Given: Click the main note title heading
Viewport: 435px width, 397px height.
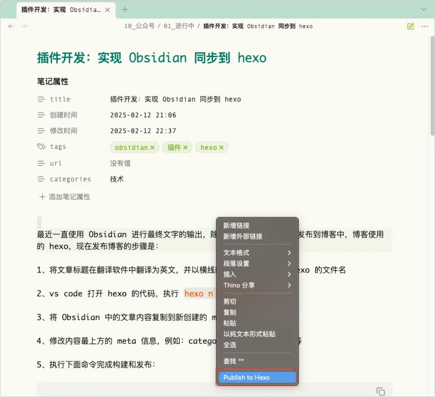Looking at the screenshot, I should click(152, 58).
